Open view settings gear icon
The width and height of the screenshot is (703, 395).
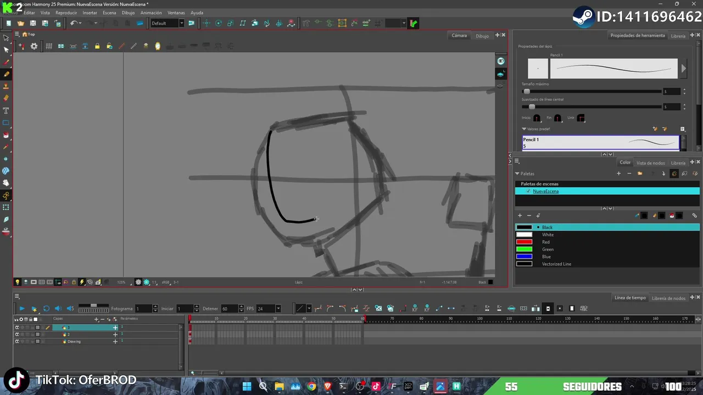[x=34, y=46]
